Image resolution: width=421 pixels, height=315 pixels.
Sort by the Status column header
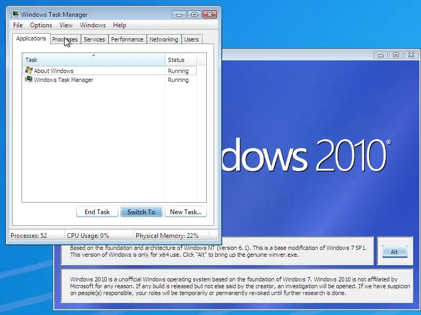point(181,59)
